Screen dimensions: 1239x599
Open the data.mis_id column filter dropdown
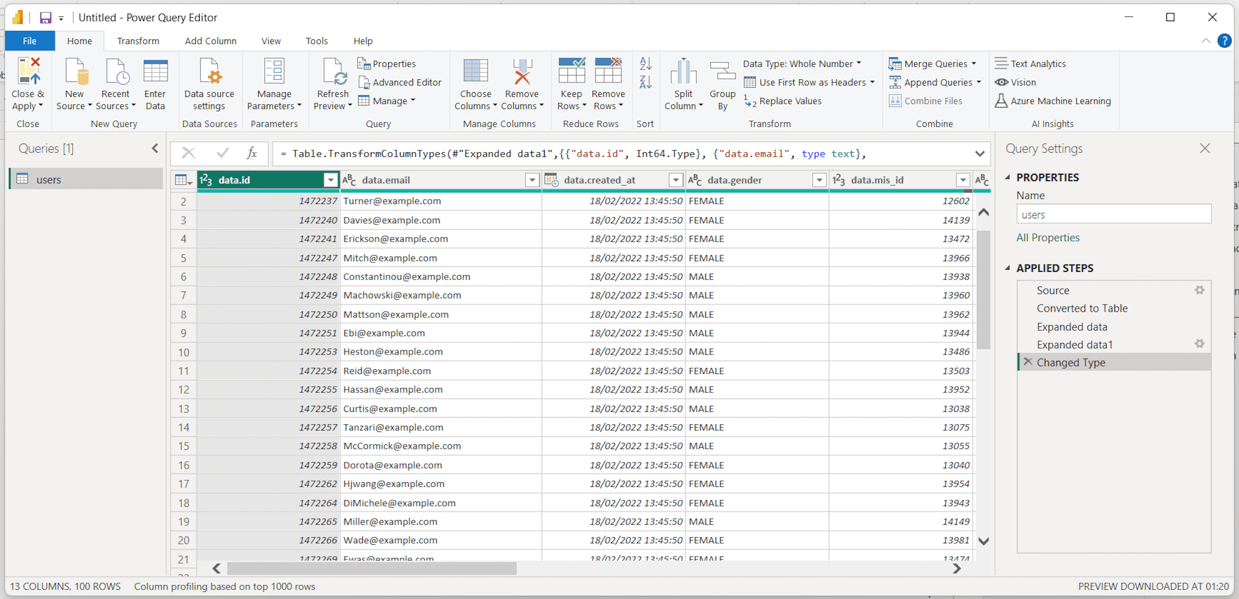click(x=963, y=180)
